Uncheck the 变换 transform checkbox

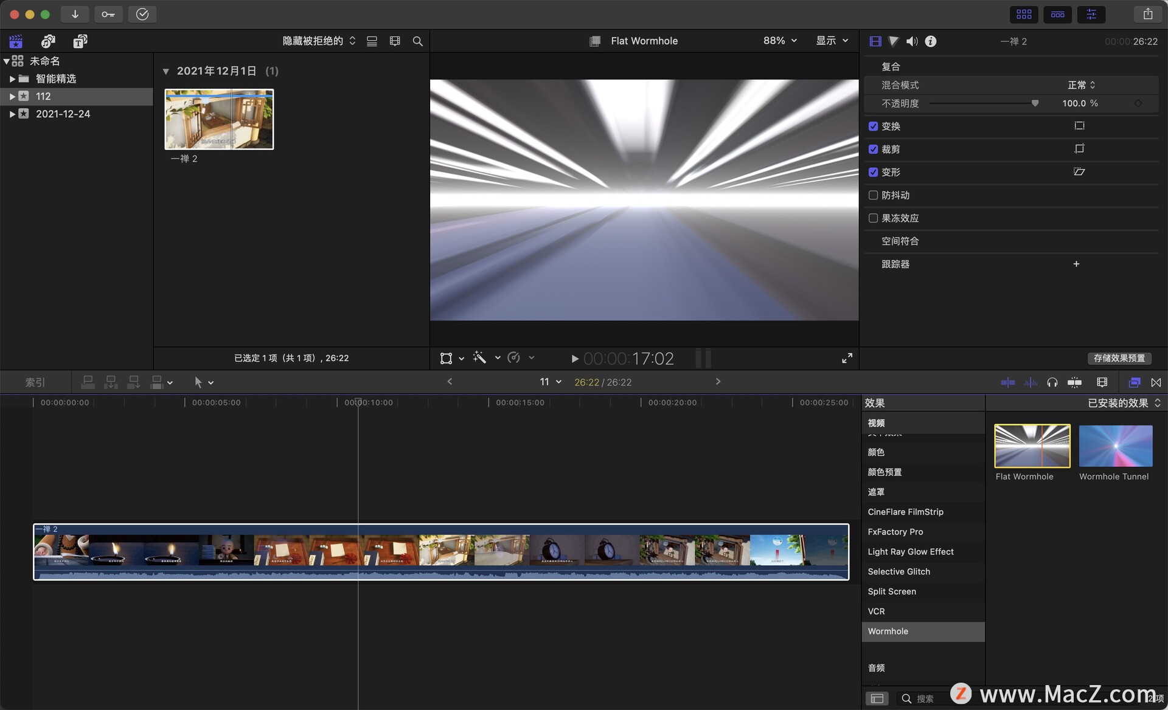pyautogui.click(x=873, y=126)
